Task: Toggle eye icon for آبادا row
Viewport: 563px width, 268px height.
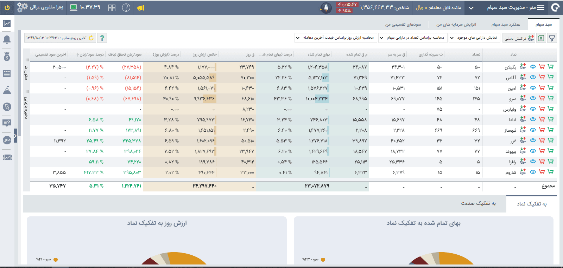Action: (x=533, y=119)
